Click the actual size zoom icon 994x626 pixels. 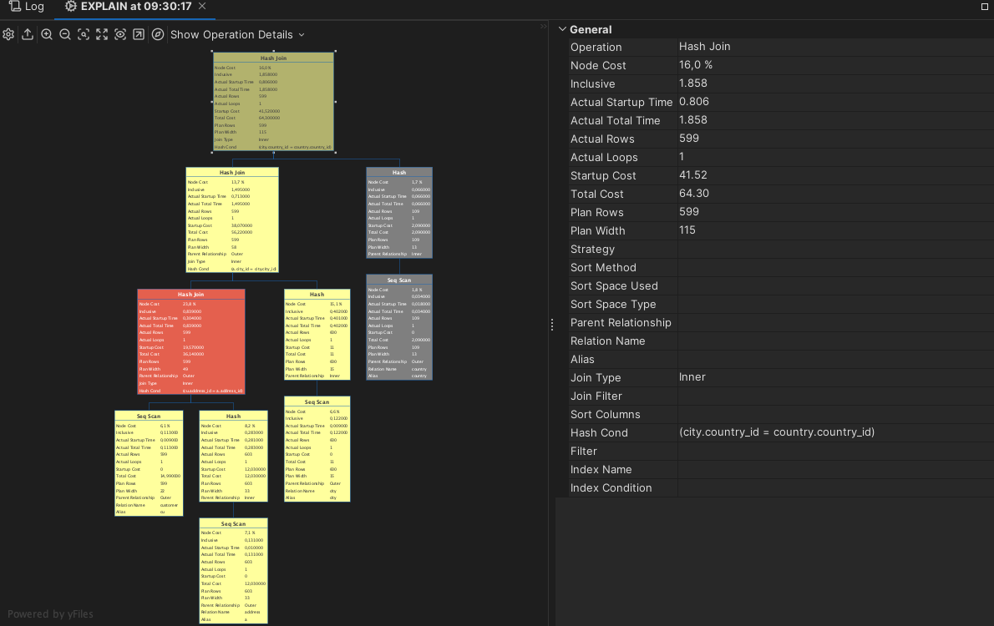[84, 34]
